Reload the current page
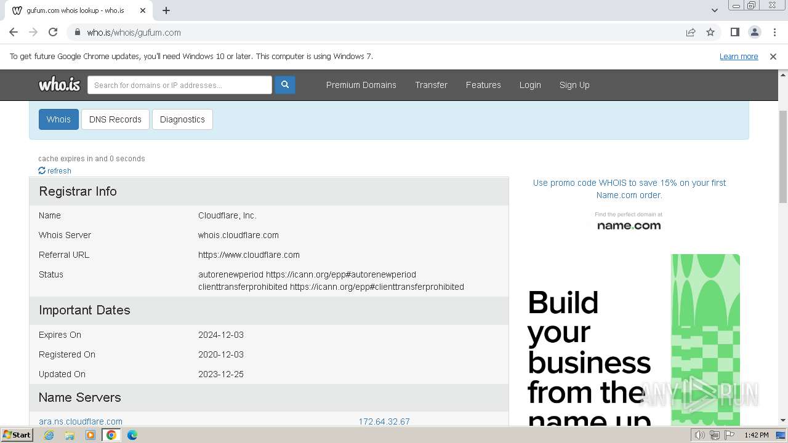This screenshot has width=788, height=443. point(53,33)
